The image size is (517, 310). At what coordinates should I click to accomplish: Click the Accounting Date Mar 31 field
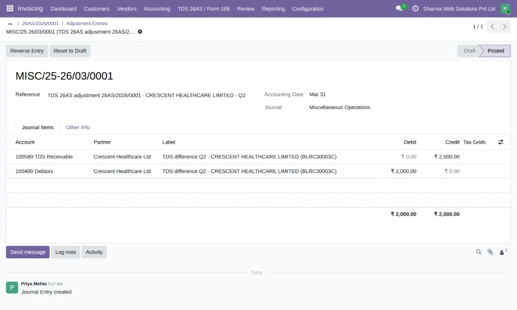tap(318, 94)
